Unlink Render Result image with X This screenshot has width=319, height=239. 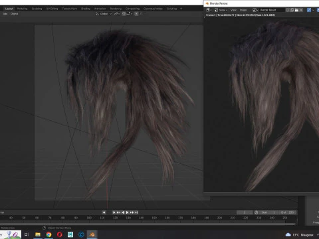(x=301, y=10)
